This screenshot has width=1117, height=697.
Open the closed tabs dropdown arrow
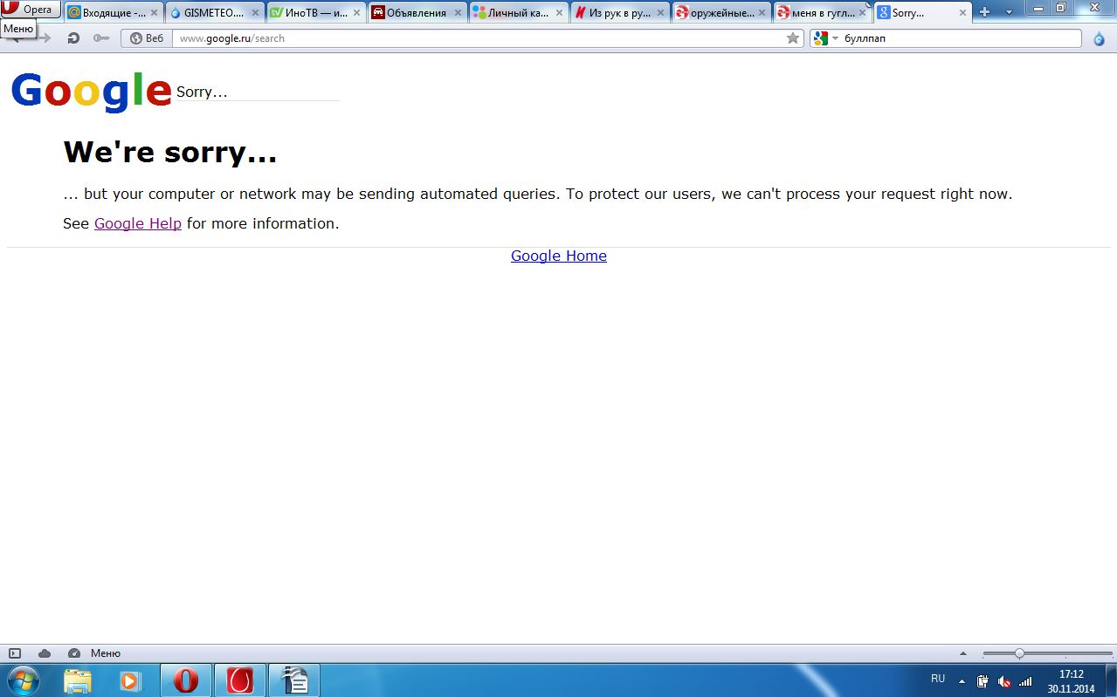(1010, 12)
